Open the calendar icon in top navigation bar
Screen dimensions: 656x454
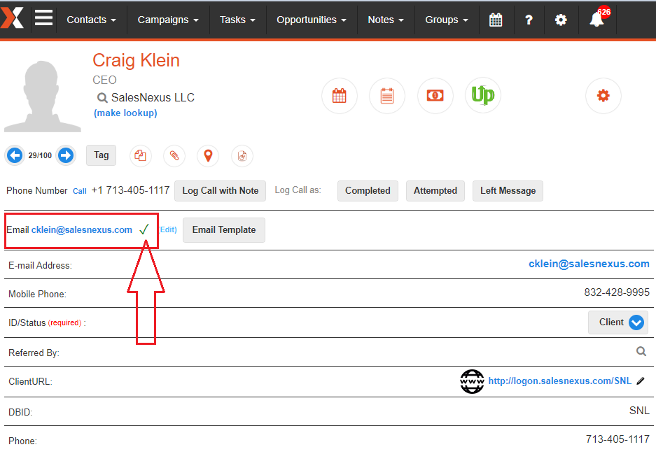point(496,20)
